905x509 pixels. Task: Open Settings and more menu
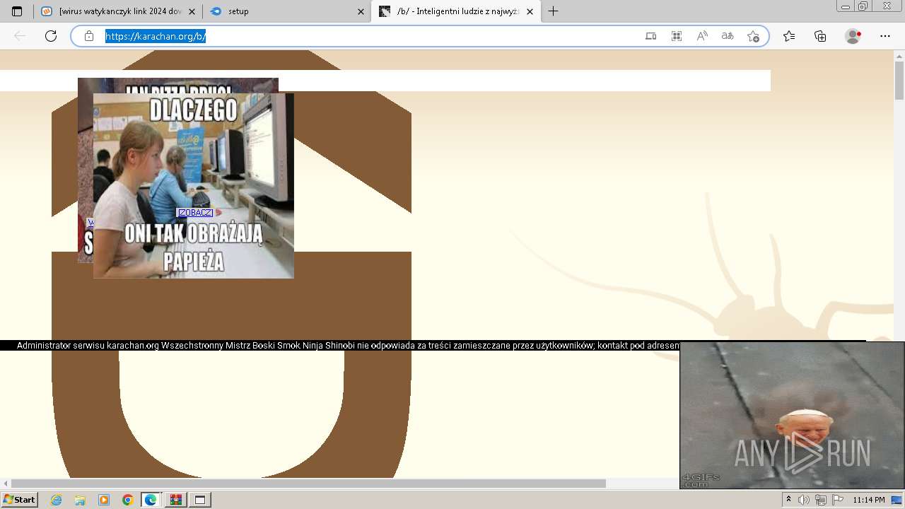[885, 36]
